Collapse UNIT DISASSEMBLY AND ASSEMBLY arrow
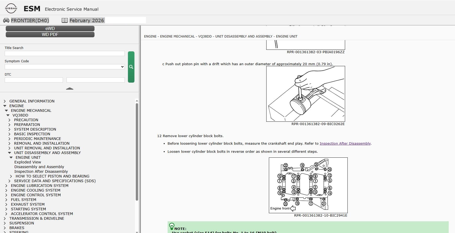Image resolution: width=455 pixels, height=233 pixels. (9, 153)
